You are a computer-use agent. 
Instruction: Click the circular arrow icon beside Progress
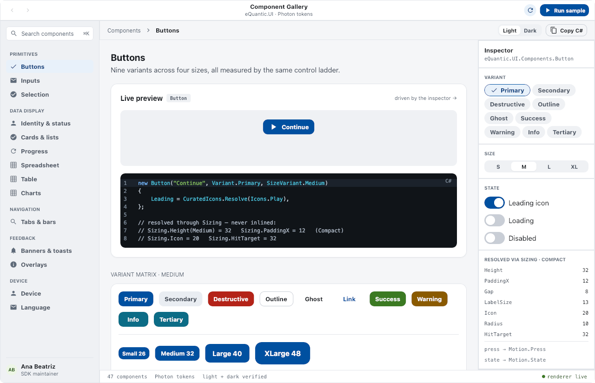coord(13,151)
